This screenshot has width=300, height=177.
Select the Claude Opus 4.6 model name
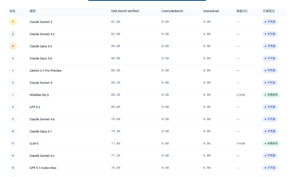(x=41, y=58)
